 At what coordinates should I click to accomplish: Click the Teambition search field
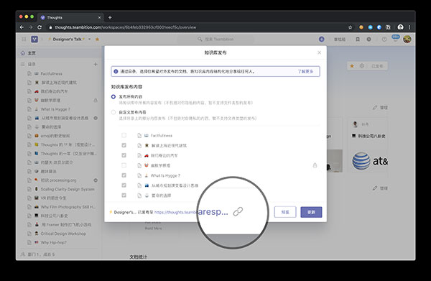click(x=215, y=40)
